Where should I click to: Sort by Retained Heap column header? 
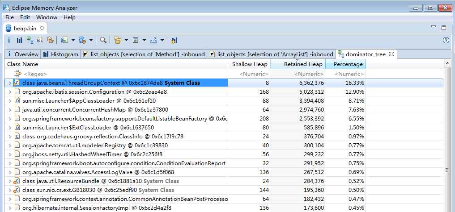pyautogui.click(x=298, y=64)
